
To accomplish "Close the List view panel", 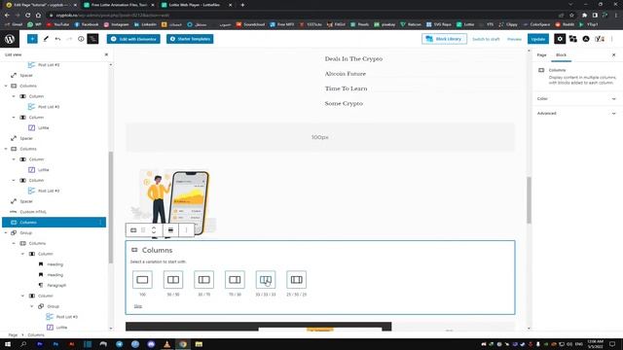I will [106, 54].
